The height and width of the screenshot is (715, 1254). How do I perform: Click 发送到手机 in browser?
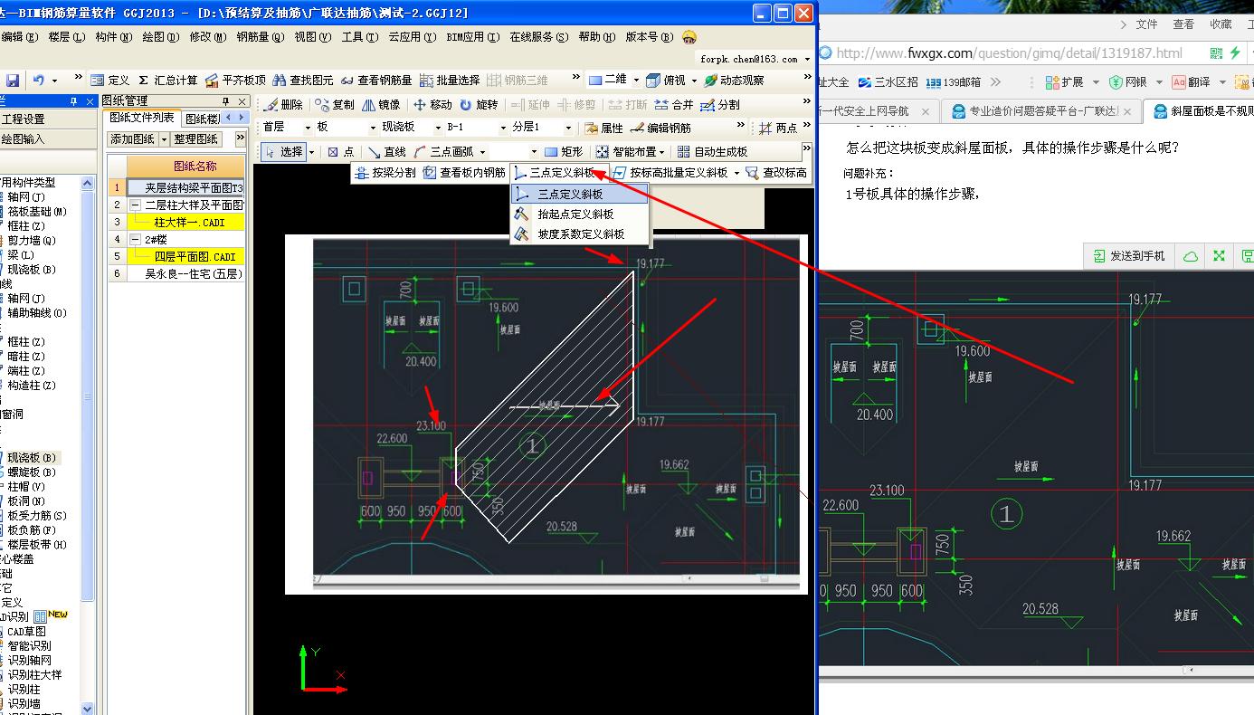point(1129,256)
